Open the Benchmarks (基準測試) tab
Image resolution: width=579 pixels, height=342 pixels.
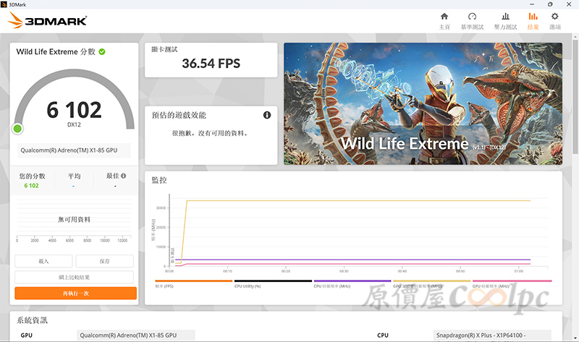[472, 21]
